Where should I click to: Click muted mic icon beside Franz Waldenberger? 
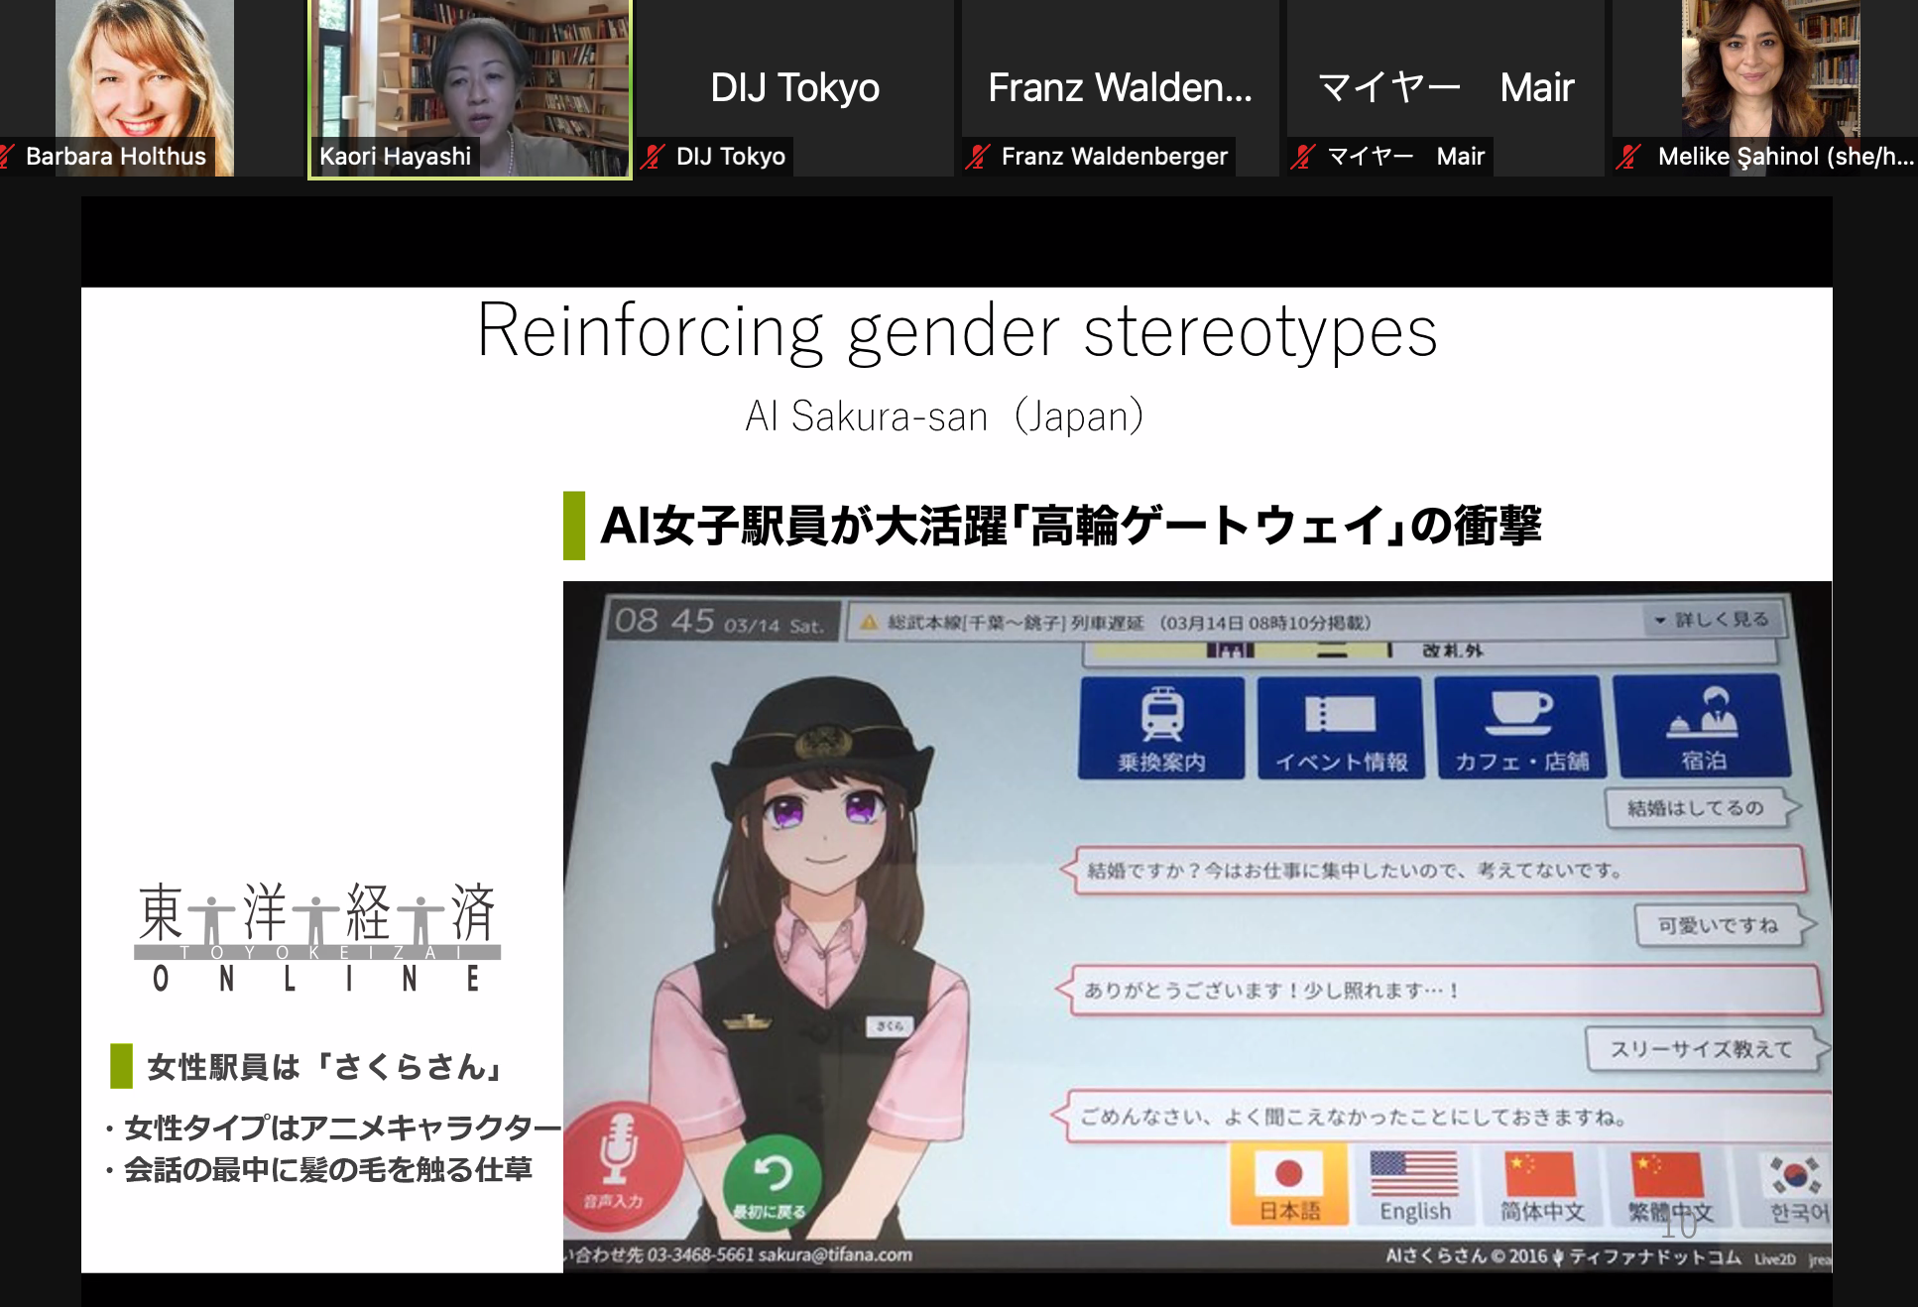tap(978, 157)
